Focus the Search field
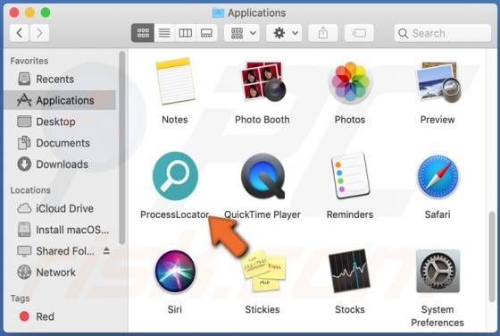This screenshot has width=500, height=336. (x=443, y=33)
